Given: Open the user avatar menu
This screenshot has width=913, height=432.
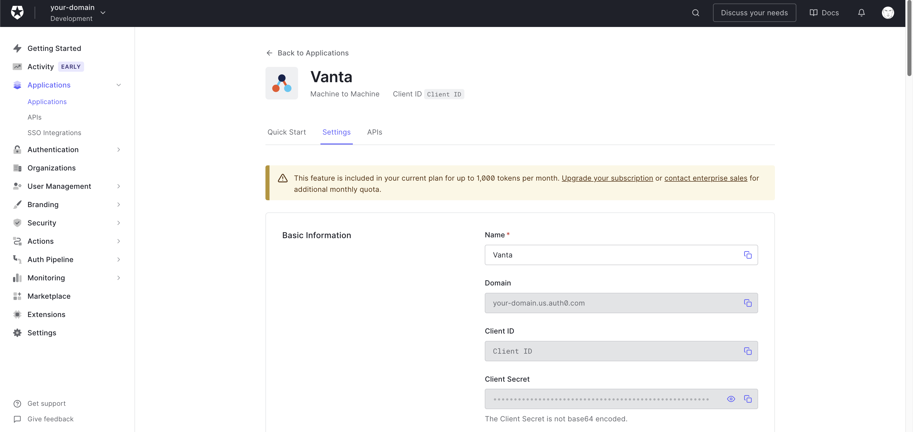Looking at the screenshot, I should 888,13.
